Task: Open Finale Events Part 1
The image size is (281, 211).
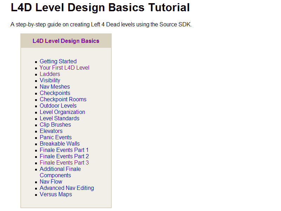Action: tap(64, 150)
